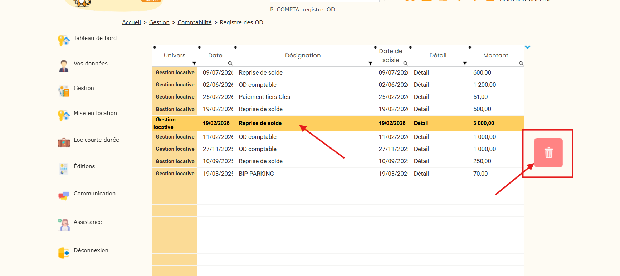Viewport: 620px width, 276px height.
Task: Click the P_COMPTA_registre_OD page label
Action: [x=302, y=10]
